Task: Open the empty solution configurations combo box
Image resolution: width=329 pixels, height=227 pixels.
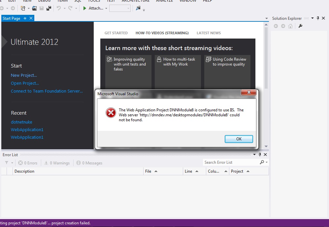Action: [120, 8]
